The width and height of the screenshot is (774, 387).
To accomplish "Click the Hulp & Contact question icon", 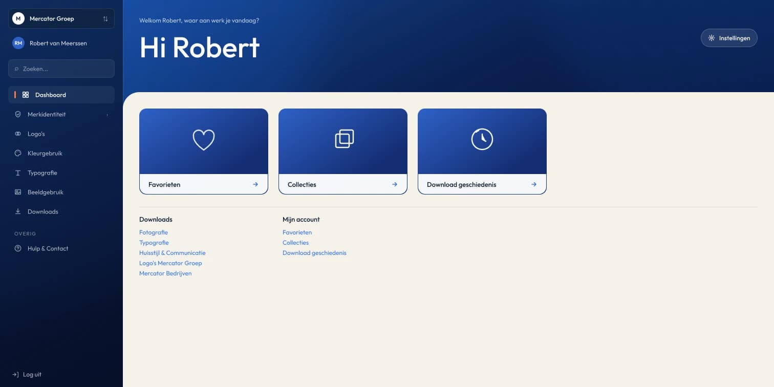I will [x=18, y=248].
